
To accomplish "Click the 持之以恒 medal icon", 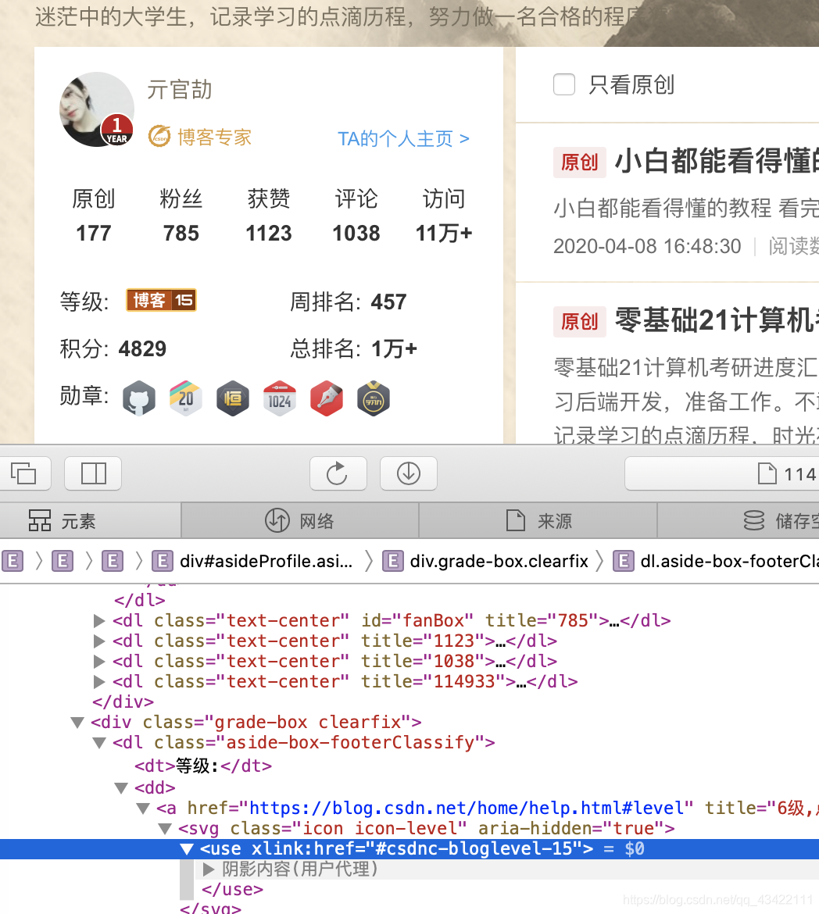I will [233, 398].
